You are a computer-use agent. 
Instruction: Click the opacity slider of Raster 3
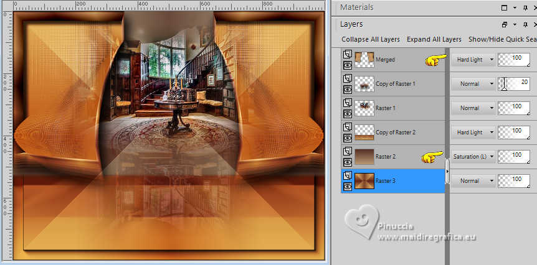coord(514,181)
